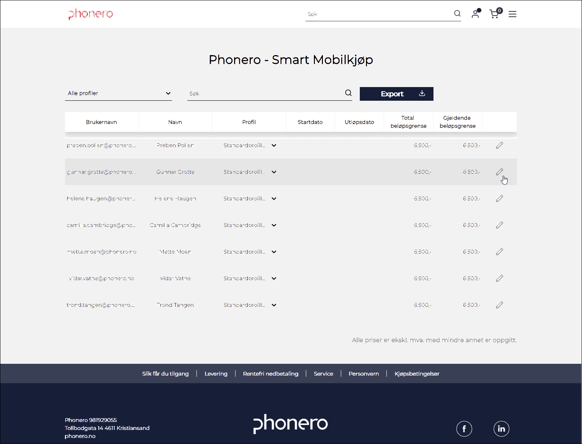Edit Vidar Vatne row pencil icon
Screen dimensions: 582x444
tap(500, 278)
